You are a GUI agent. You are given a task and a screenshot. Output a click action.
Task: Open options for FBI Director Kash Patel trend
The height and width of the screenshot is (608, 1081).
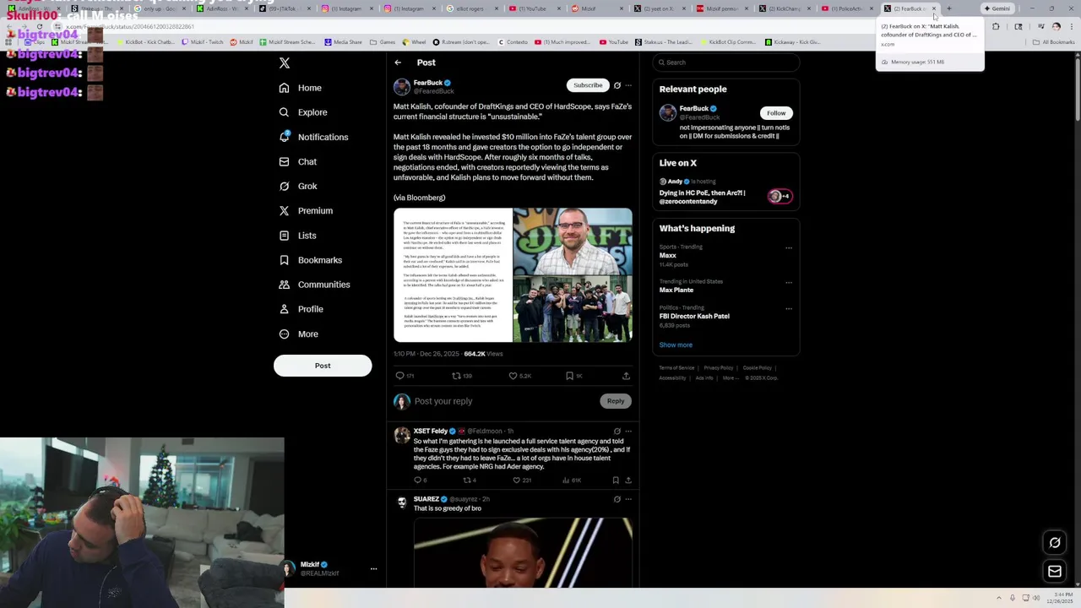[789, 309]
